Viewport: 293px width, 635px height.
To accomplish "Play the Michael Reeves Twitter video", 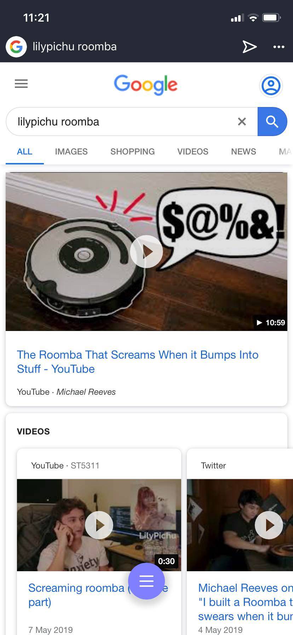I will point(269,525).
